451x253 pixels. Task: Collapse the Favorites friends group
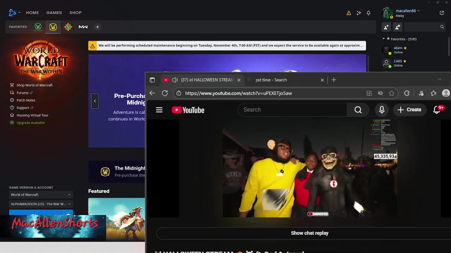pyautogui.click(x=384, y=39)
